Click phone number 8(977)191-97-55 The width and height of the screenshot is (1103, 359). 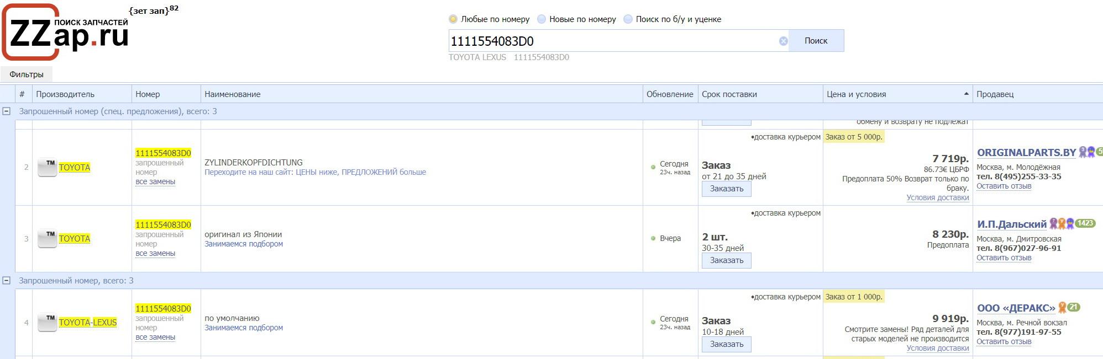[x=1028, y=333]
